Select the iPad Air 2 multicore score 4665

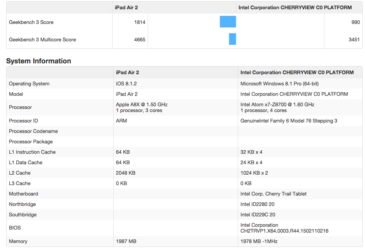click(140, 39)
